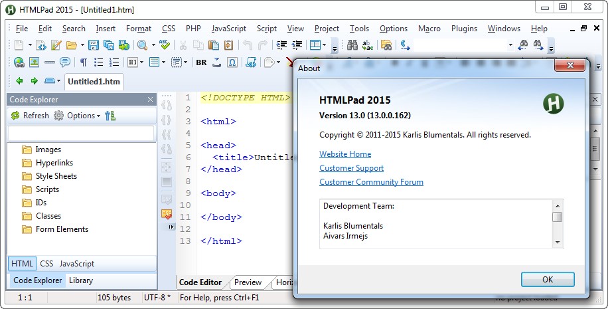The width and height of the screenshot is (608, 309).
Task: Click the Find Next binoculars icon
Action: pos(538,45)
